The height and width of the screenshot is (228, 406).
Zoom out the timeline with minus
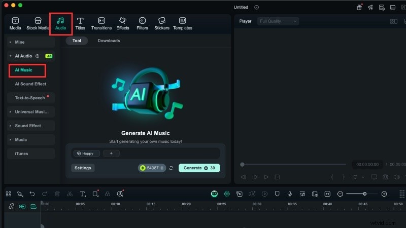point(340,194)
